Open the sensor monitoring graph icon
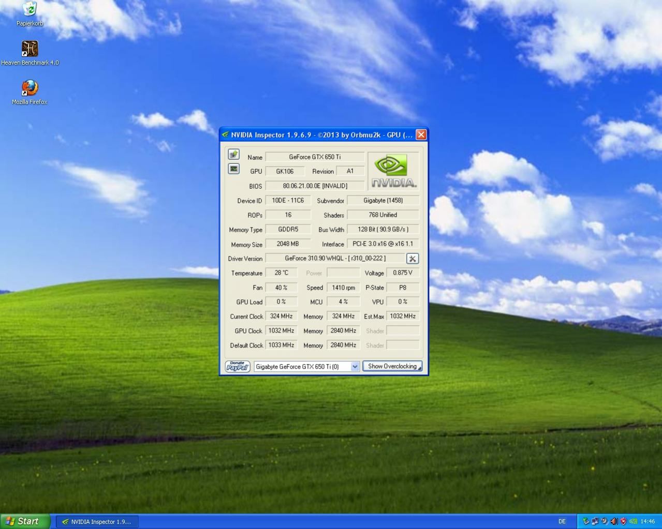Image resolution: width=662 pixels, height=529 pixels. [233, 169]
